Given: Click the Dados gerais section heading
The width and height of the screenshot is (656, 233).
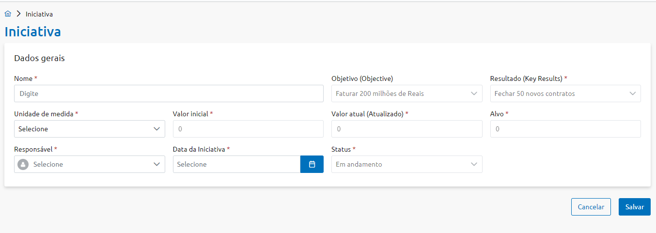Looking at the screenshot, I should (x=40, y=58).
